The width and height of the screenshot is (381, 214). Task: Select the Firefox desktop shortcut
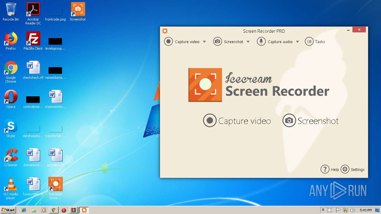pyautogui.click(x=11, y=41)
